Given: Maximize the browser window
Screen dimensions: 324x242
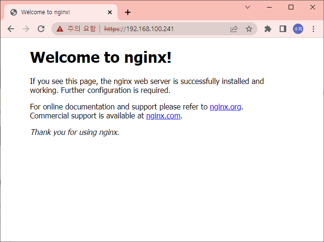Looking at the screenshot, I should [x=291, y=7].
